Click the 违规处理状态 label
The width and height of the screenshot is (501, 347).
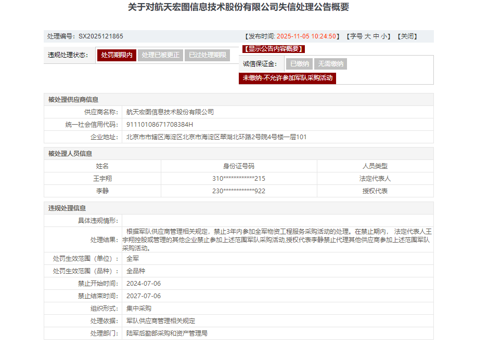point(68,55)
